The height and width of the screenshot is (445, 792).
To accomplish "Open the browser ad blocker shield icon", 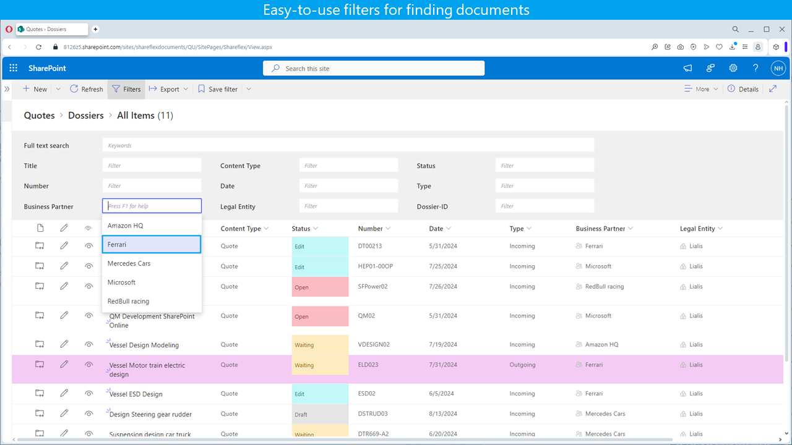I will (x=694, y=47).
